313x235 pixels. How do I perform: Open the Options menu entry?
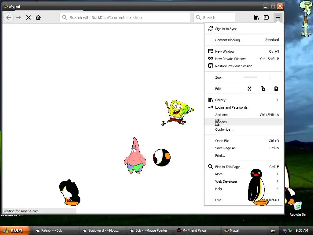244,122
